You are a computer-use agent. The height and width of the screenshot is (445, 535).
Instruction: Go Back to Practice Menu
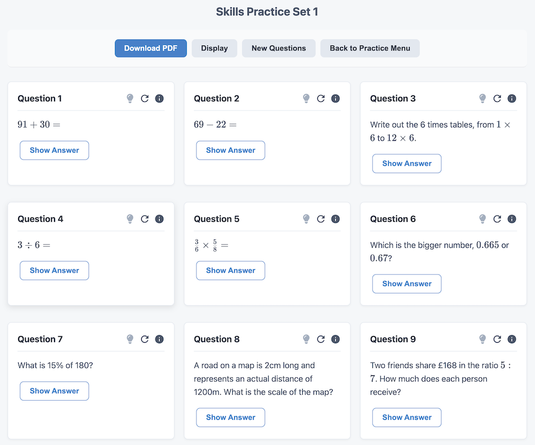click(370, 48)
